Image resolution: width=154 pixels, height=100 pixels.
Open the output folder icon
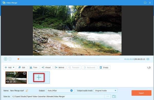[x=114, y=96]
